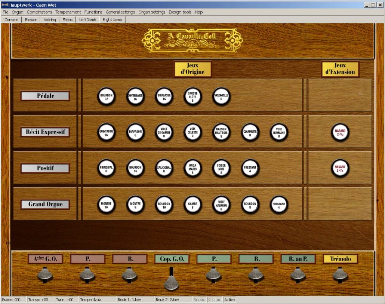This screenshot has height=304, width=385.
Task: Engage the Récit Expressif Nasard extension stop
Action: tap(340, 133)
